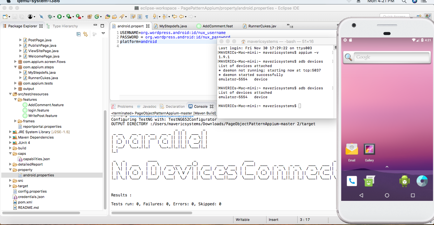Select pom.xml in Package Explorer
This screenshot has width=434, height=225.
(x=25, y=202)
